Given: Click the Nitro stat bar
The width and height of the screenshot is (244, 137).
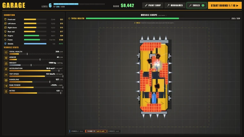Looking at the screenshot, I should click(36, 93).
